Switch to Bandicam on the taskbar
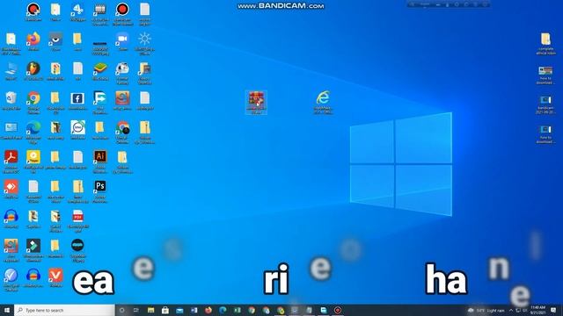Screen dimensions: 563x316 338,310
